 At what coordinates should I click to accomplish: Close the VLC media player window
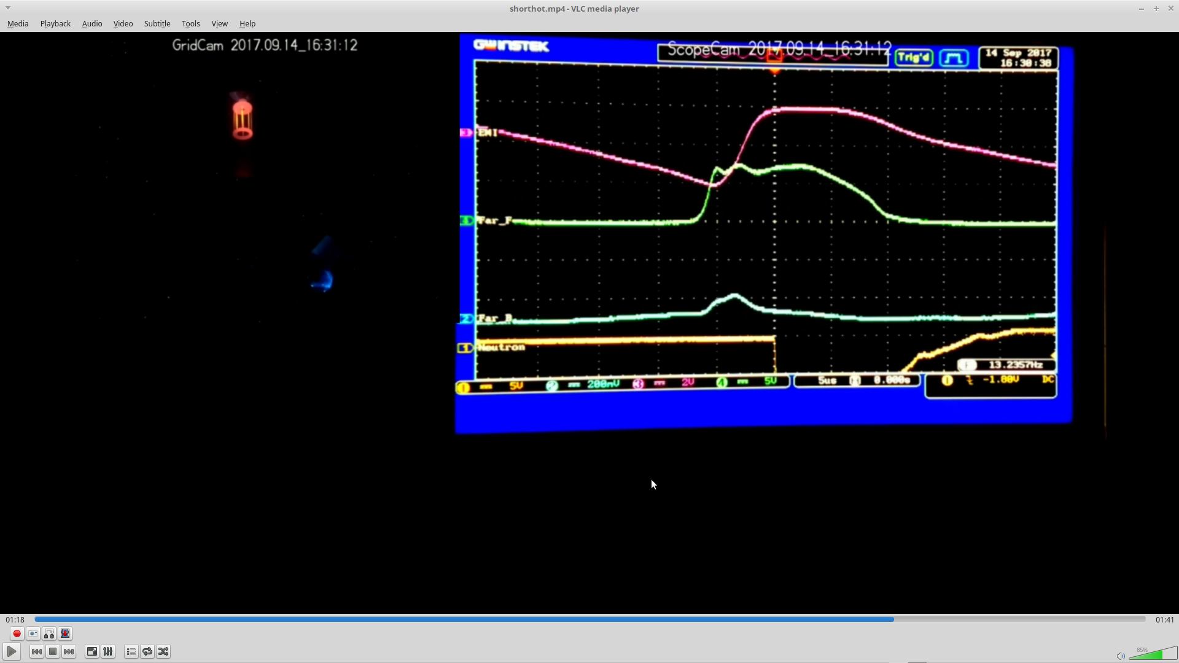coord(1170,9)
